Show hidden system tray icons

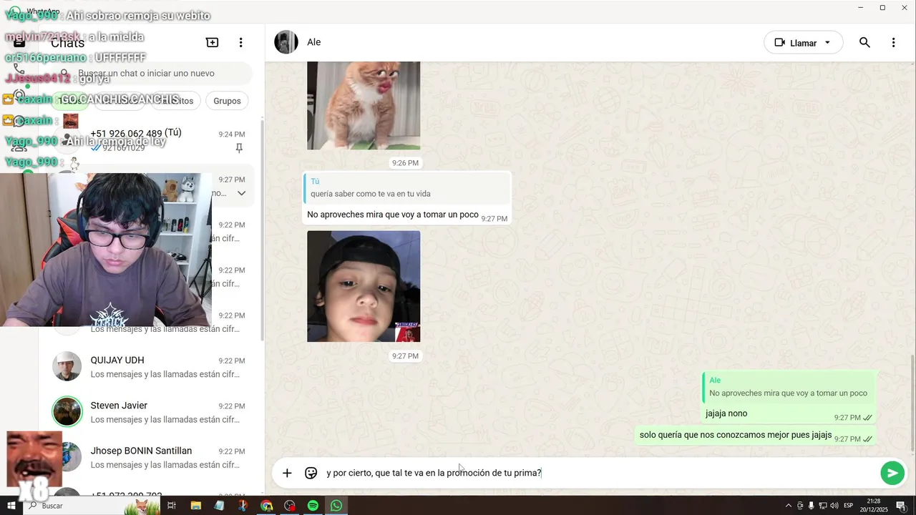click(789, 506)
